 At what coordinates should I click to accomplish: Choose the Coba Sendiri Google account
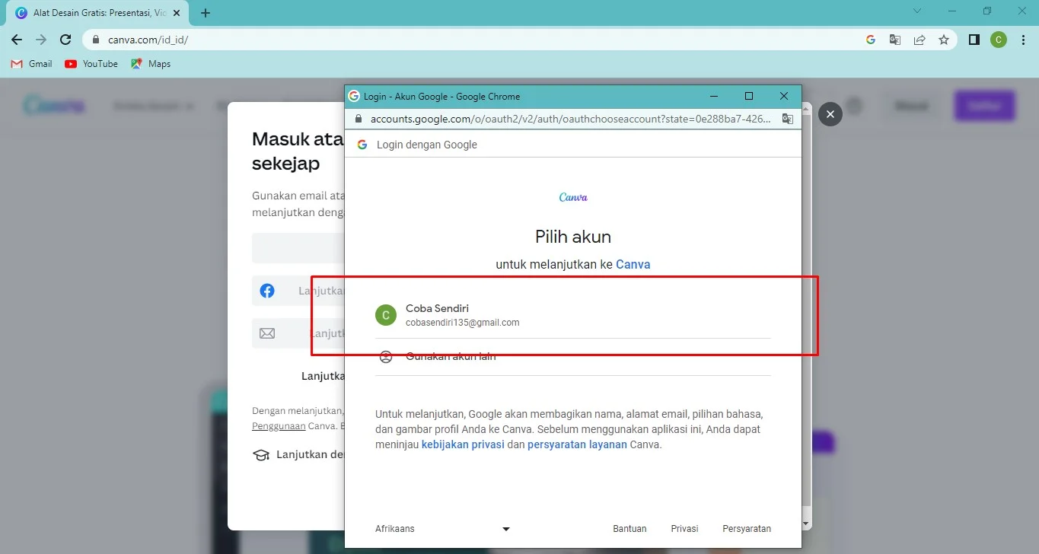pos(573,316)
